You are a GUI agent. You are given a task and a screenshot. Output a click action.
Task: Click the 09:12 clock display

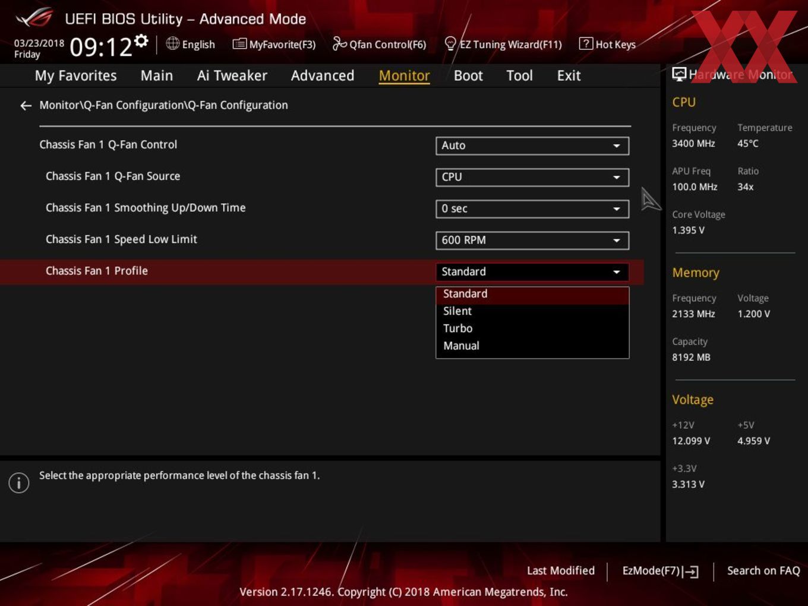click(100, 46)
